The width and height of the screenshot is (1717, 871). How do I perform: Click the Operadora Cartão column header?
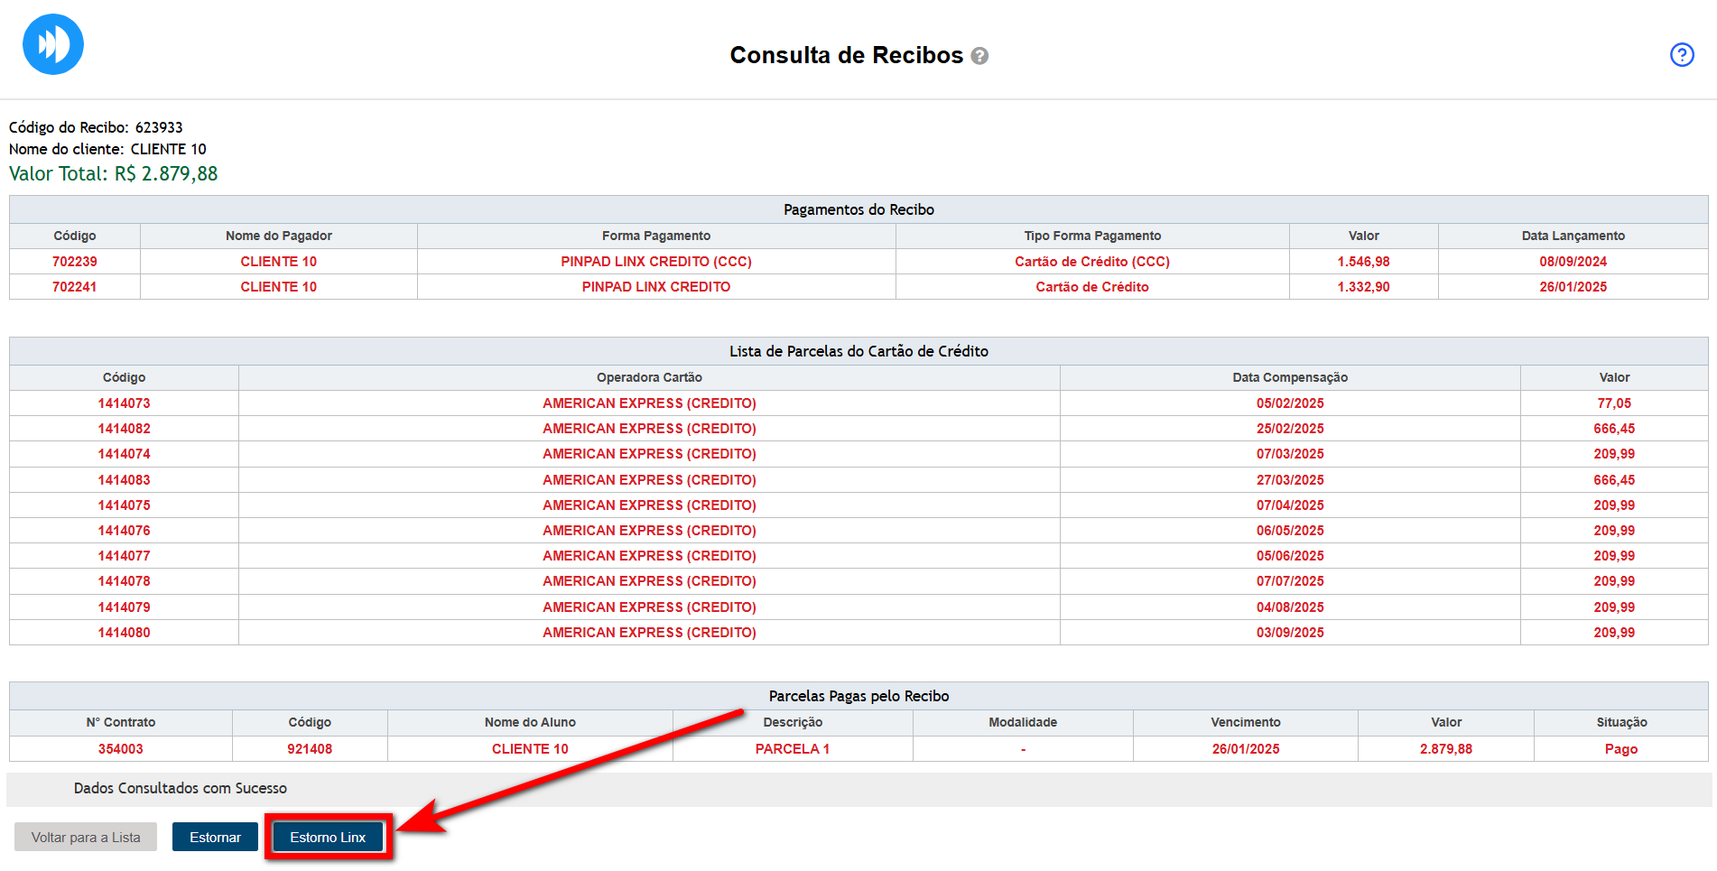click(649, 377)
